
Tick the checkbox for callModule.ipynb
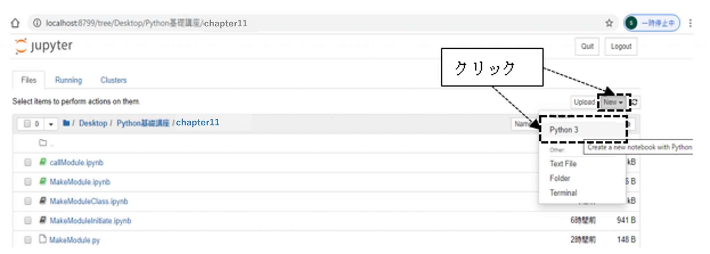[x=28, y=163]
